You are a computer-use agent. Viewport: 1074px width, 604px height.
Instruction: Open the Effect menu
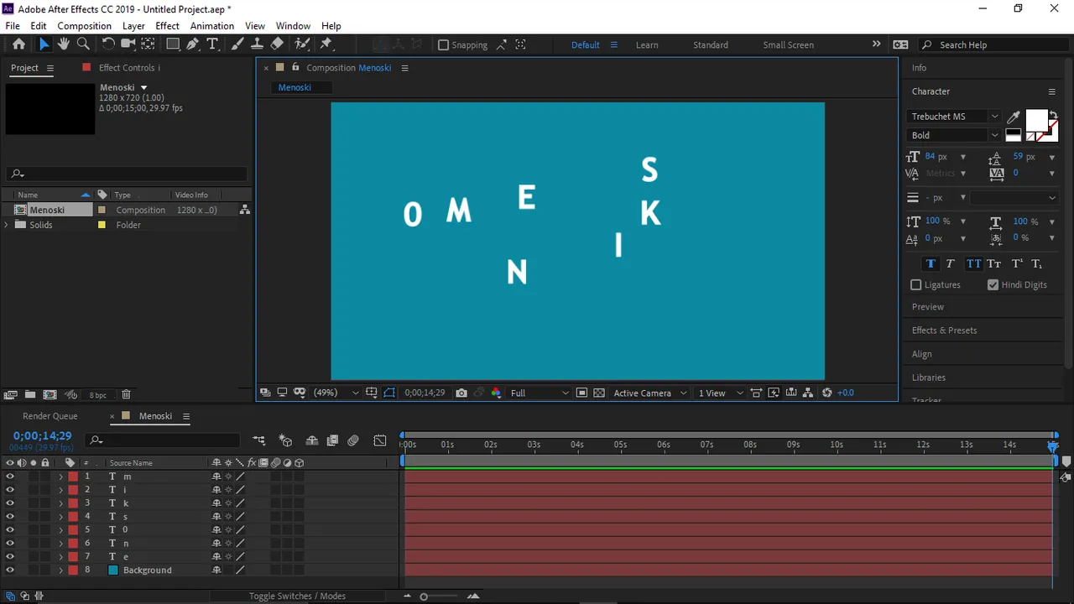[x=168, y=26]
